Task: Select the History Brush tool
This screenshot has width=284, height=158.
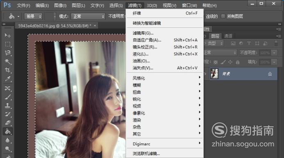Action: 7,114
